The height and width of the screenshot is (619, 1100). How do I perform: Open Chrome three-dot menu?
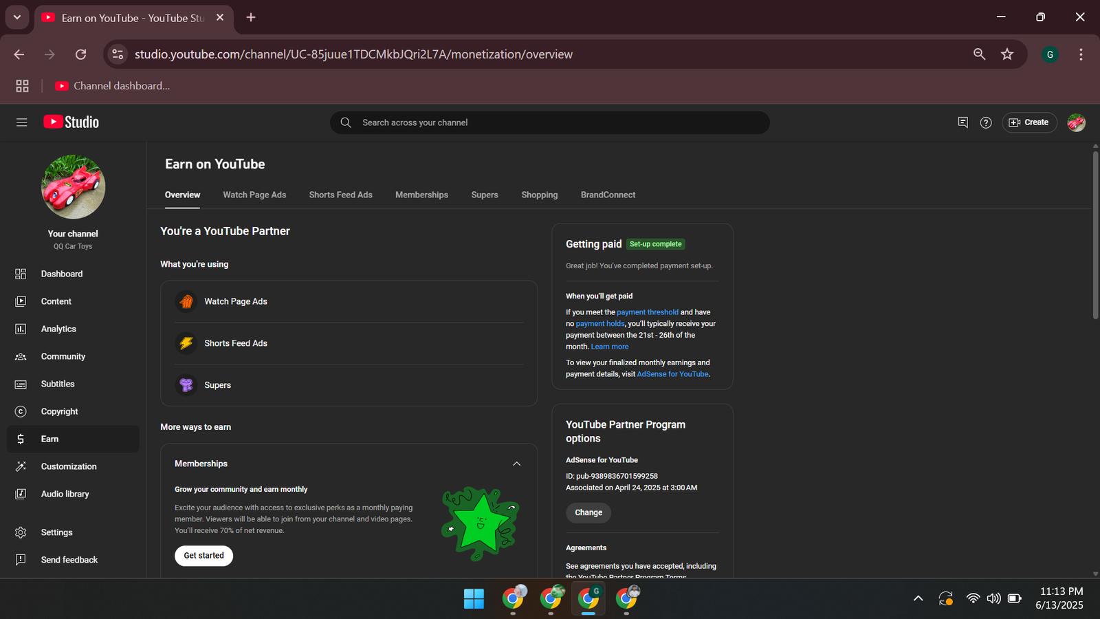(1081, 54)
